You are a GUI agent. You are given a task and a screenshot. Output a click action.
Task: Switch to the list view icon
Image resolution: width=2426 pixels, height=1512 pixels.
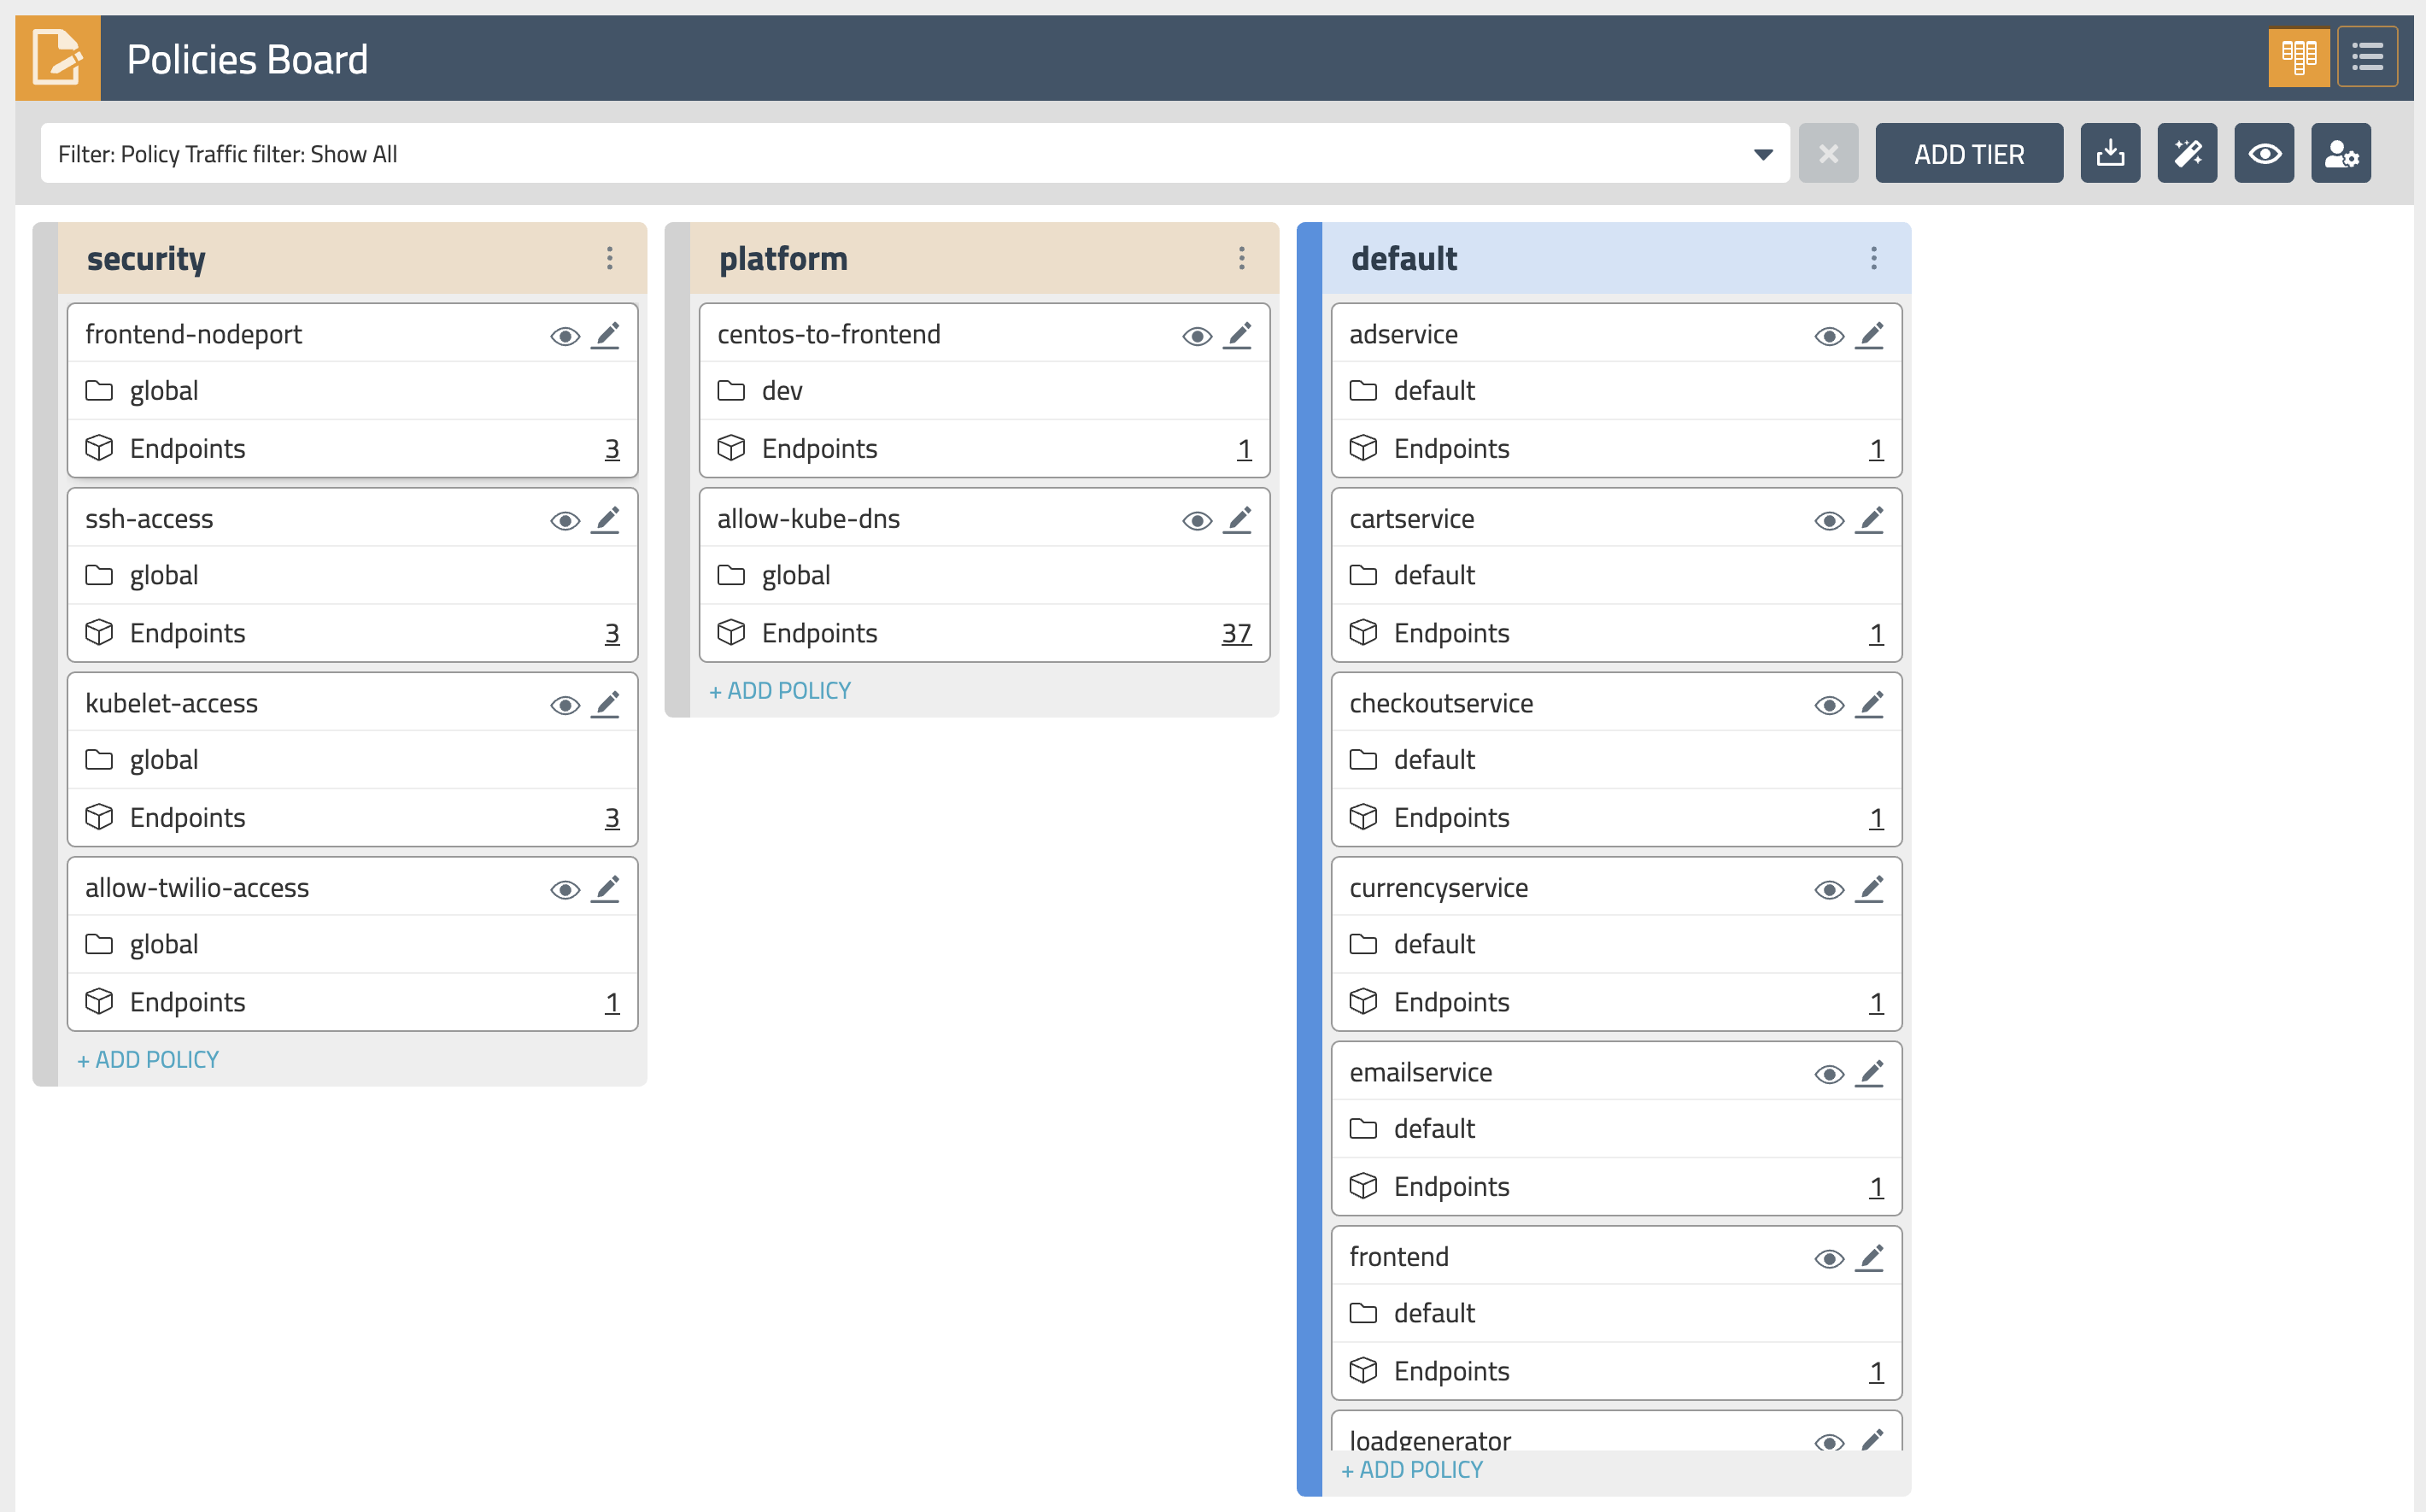click(2367, 57)
